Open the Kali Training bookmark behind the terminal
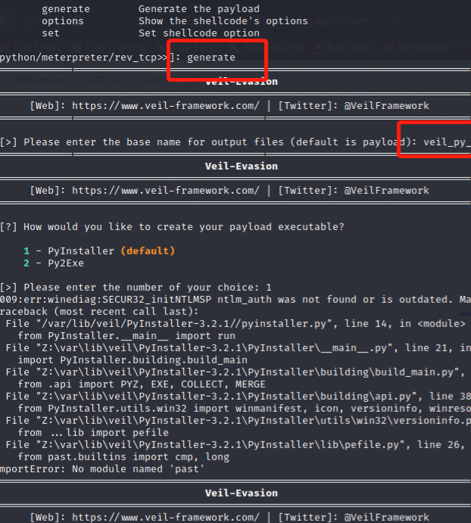This screenshot has height=523, width=471. pyautogui.click(x=109, y=48)
